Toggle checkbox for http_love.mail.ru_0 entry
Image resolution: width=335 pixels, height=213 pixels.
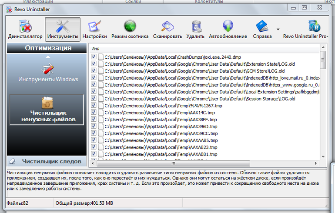[94, 77]
